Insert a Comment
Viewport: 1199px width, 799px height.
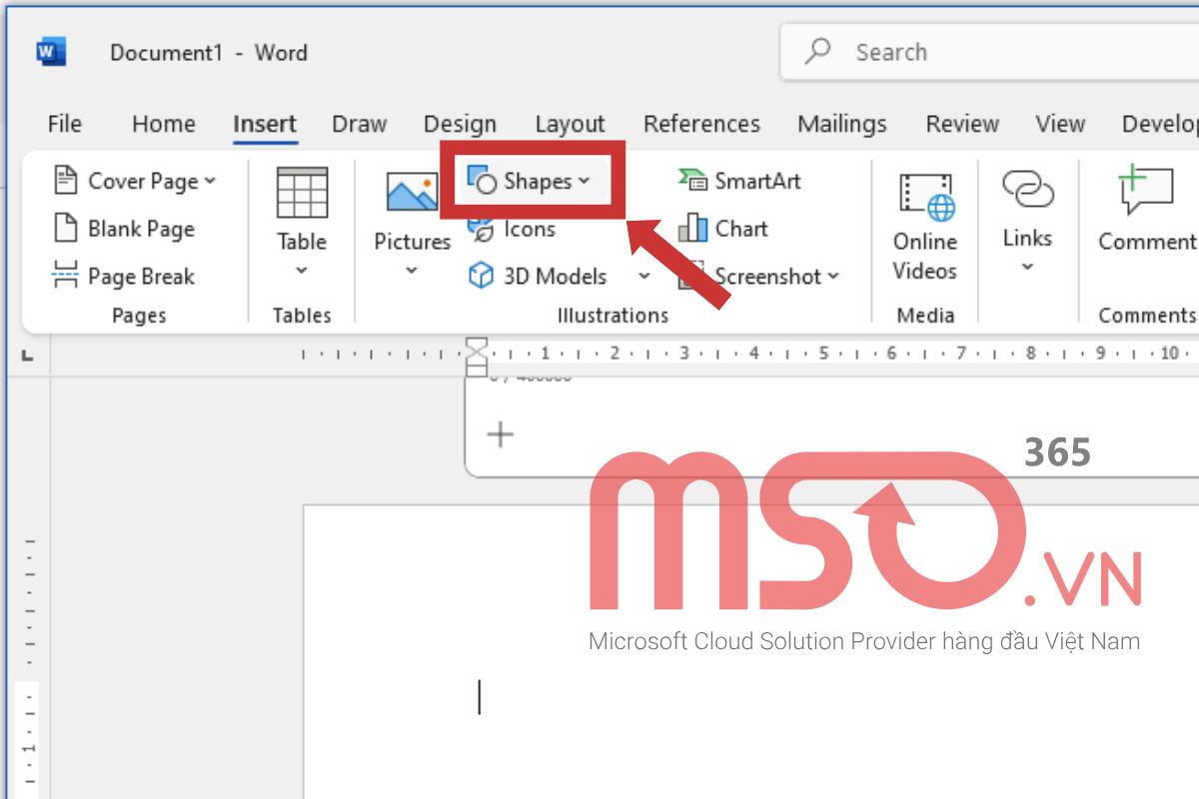(1146, 210)
